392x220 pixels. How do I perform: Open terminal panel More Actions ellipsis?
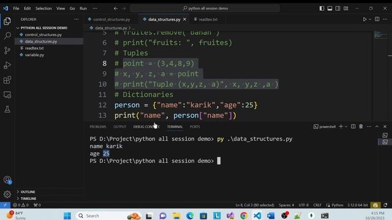point(369,127)
